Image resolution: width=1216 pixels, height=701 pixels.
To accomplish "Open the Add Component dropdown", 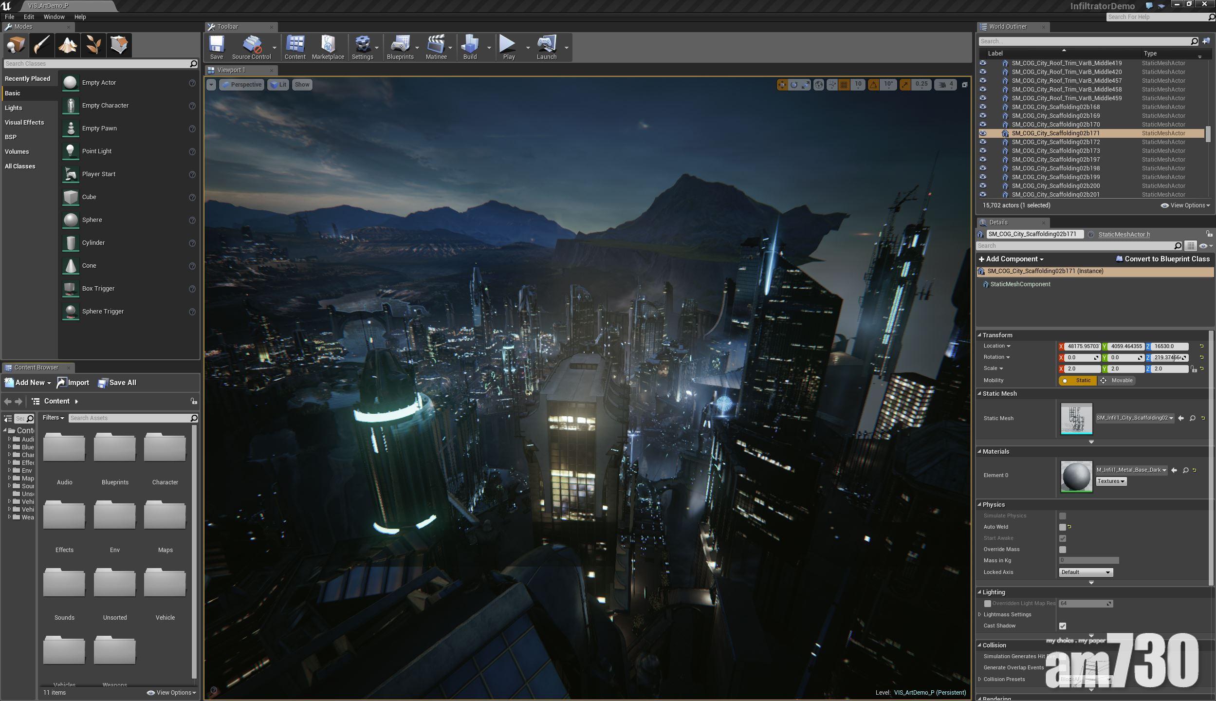I will click(x=1011, y=259).
